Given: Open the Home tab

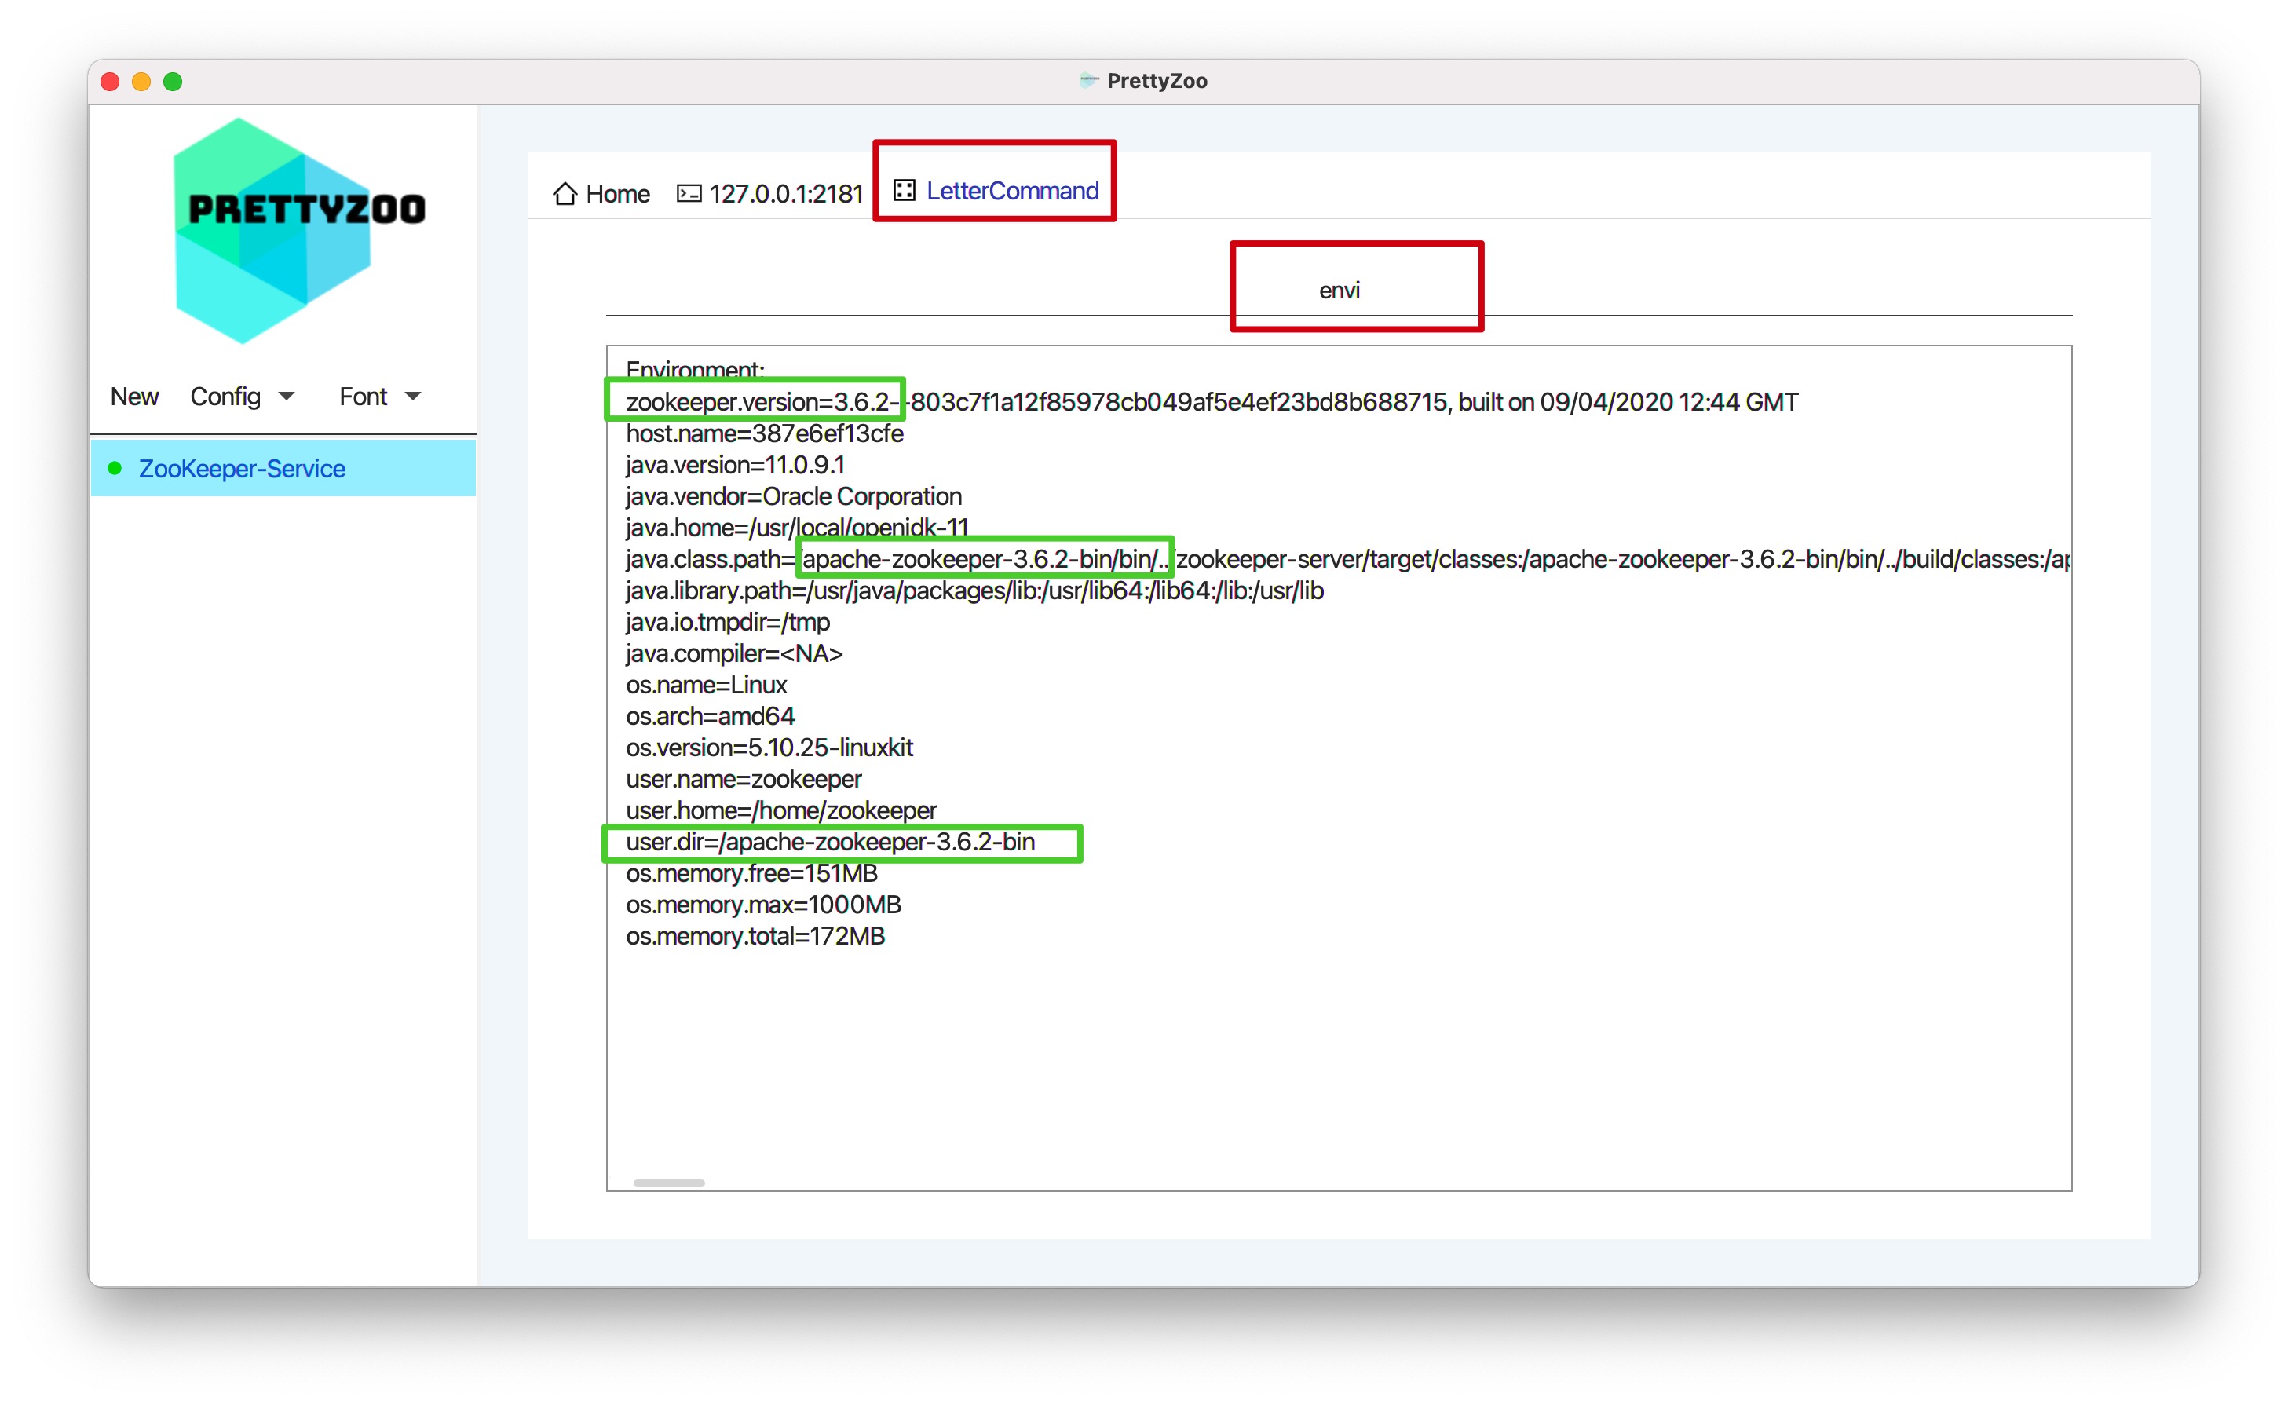Looking at the screenshot, I should click(601, 193).
